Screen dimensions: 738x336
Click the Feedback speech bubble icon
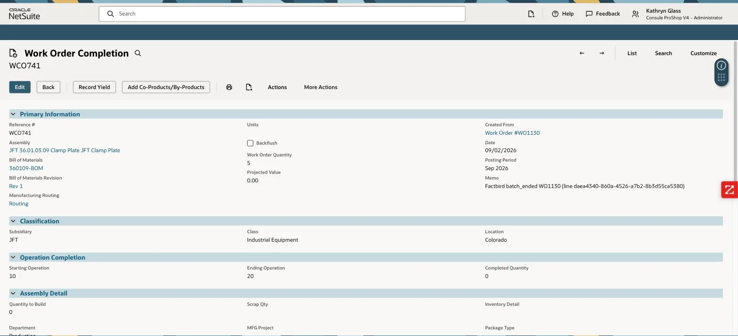coord(589,14)
